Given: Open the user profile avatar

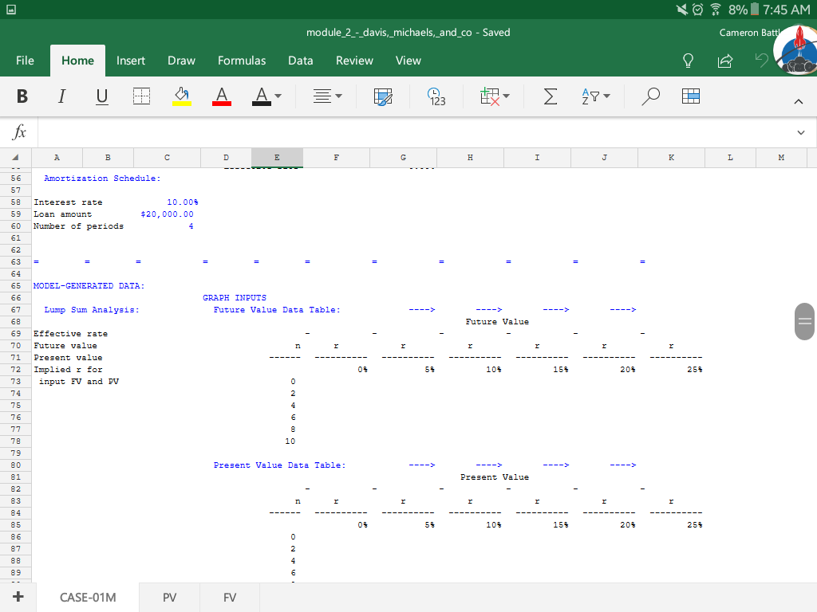Looking at the screenshot, I should coord(797,50).
